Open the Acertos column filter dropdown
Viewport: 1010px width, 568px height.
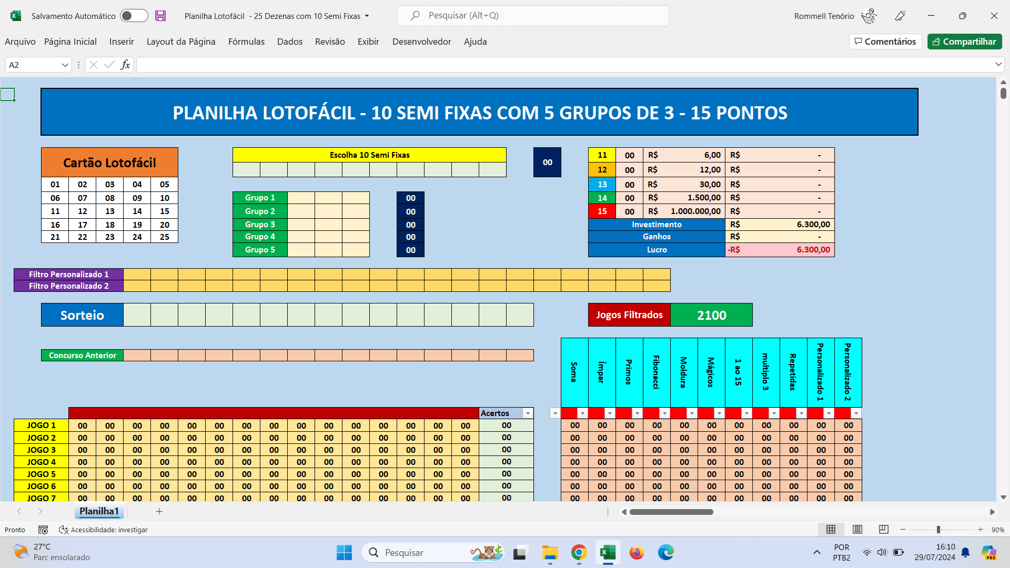coord(528,413)
